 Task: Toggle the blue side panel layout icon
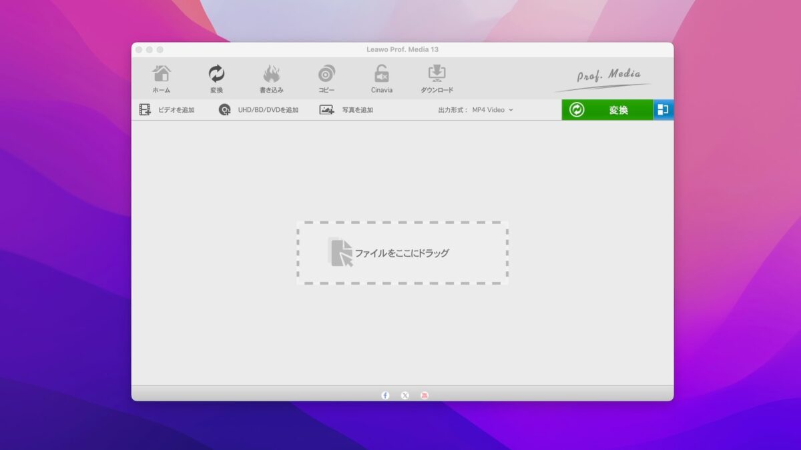pos(663,110)
